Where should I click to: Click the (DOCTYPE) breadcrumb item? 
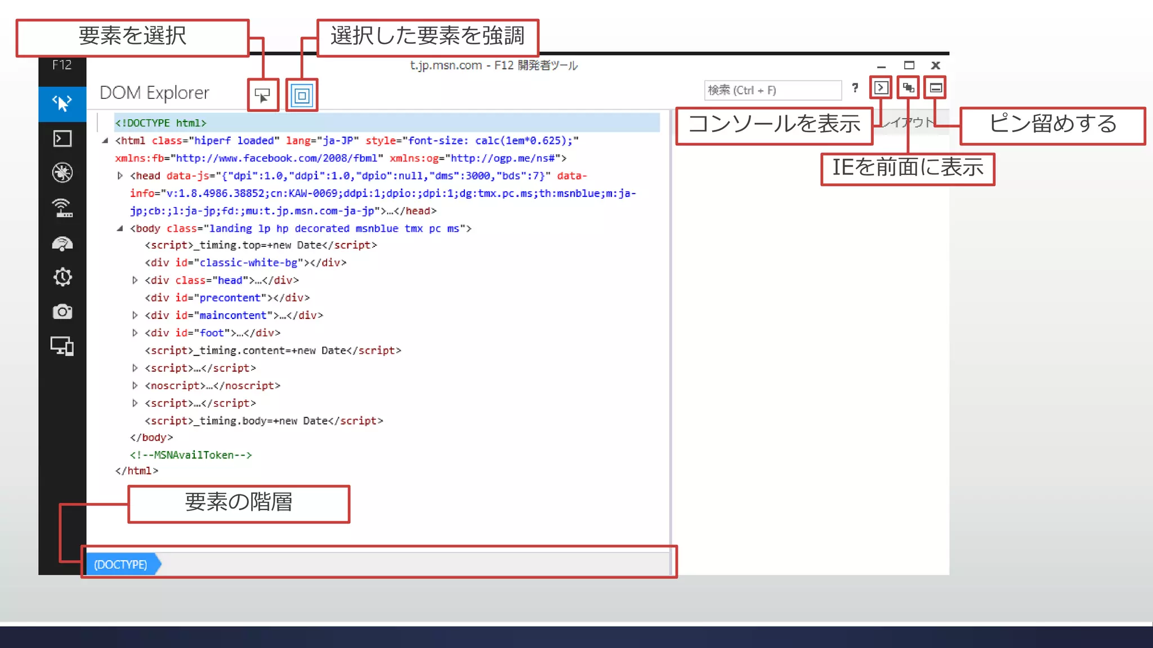click(120, 564)
